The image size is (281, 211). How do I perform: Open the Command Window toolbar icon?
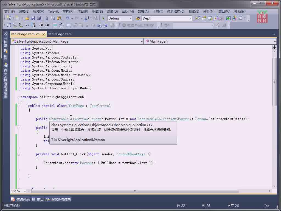tap(240, 18)
